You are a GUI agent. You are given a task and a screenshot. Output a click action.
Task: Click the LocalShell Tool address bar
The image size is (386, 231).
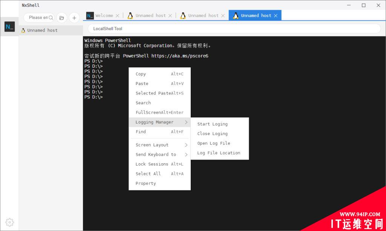point(234,29)
